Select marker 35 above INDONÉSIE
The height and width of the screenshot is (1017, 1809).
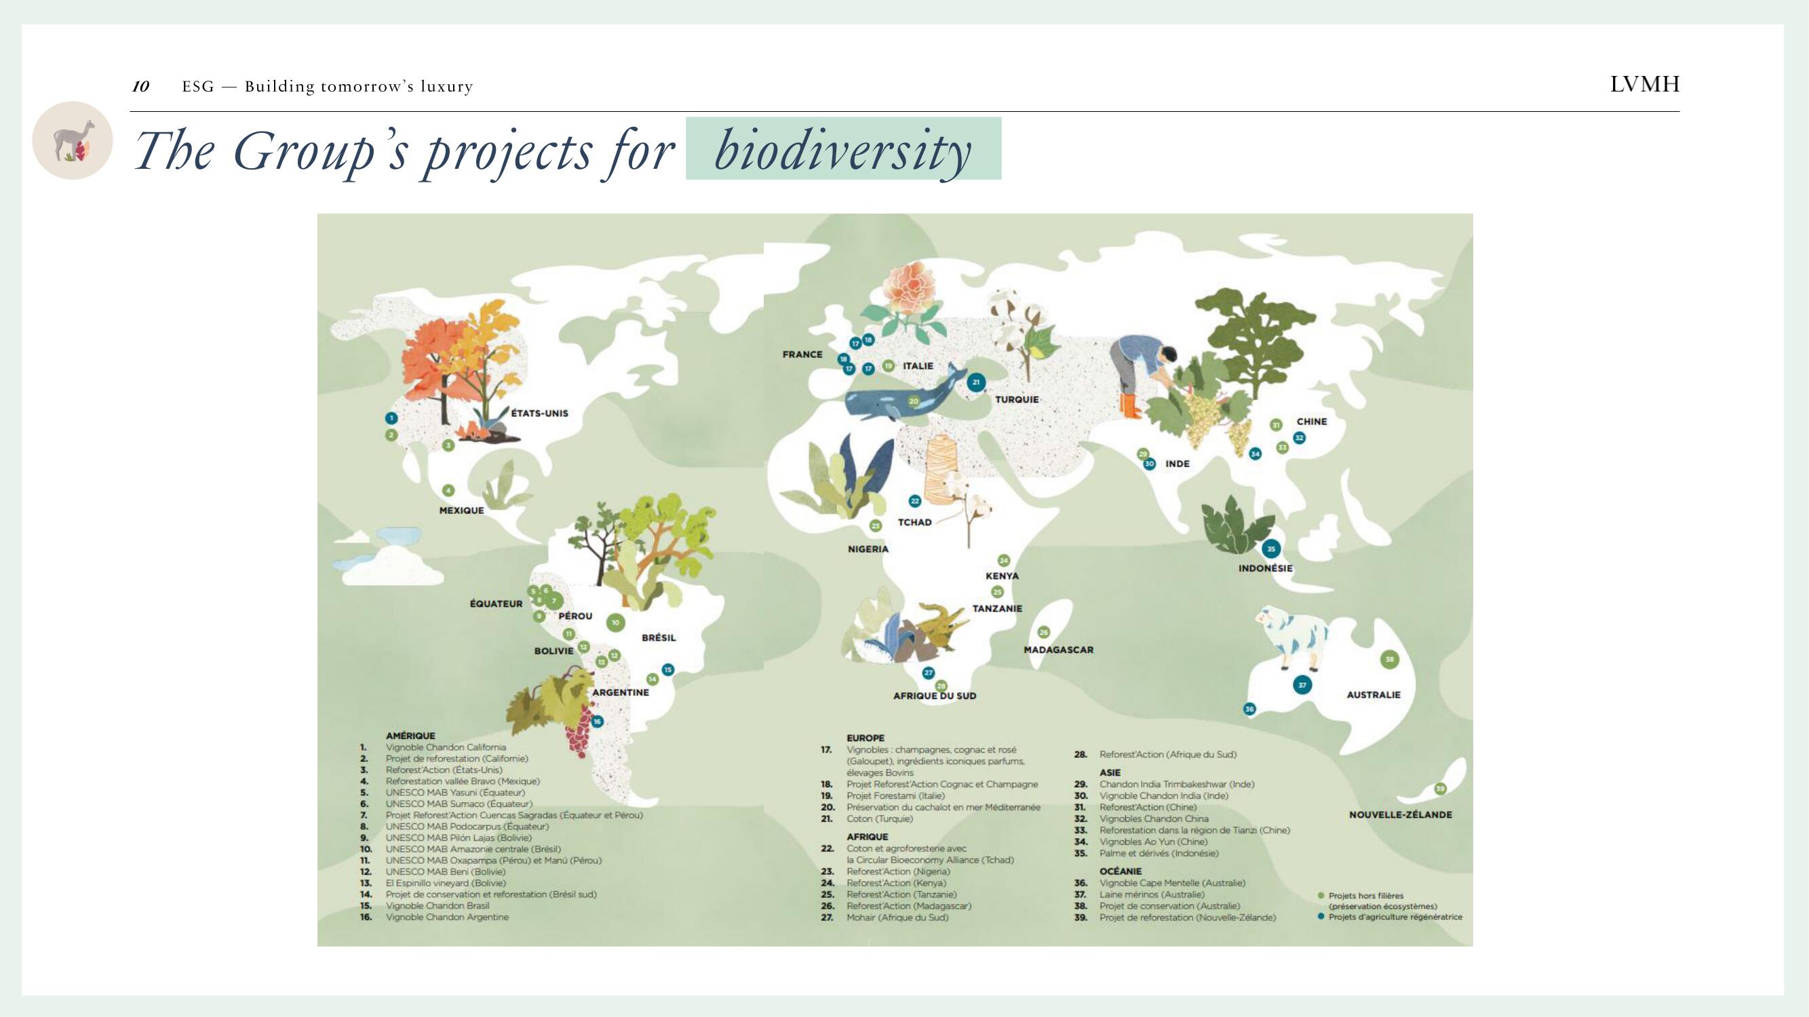(1271, 549)
